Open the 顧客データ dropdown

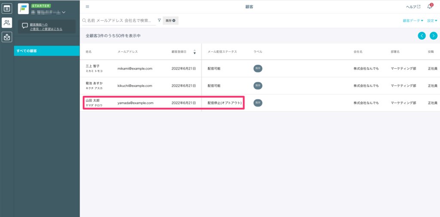pyautogui.click(x=412, y=21)
